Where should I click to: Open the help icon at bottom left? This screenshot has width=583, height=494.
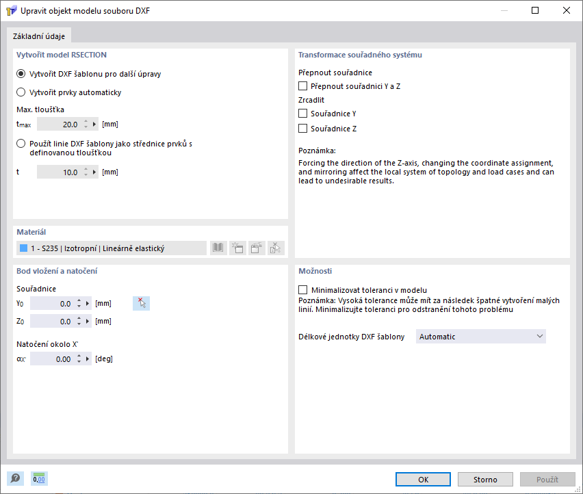tap(14, 479)
